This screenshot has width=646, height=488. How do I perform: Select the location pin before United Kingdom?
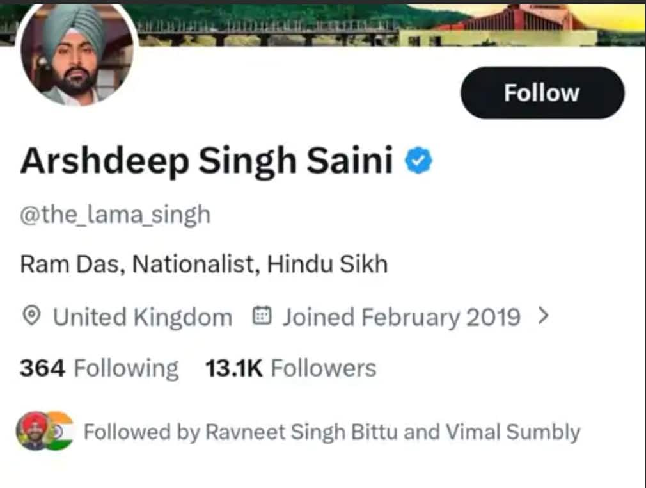(33, 316)
